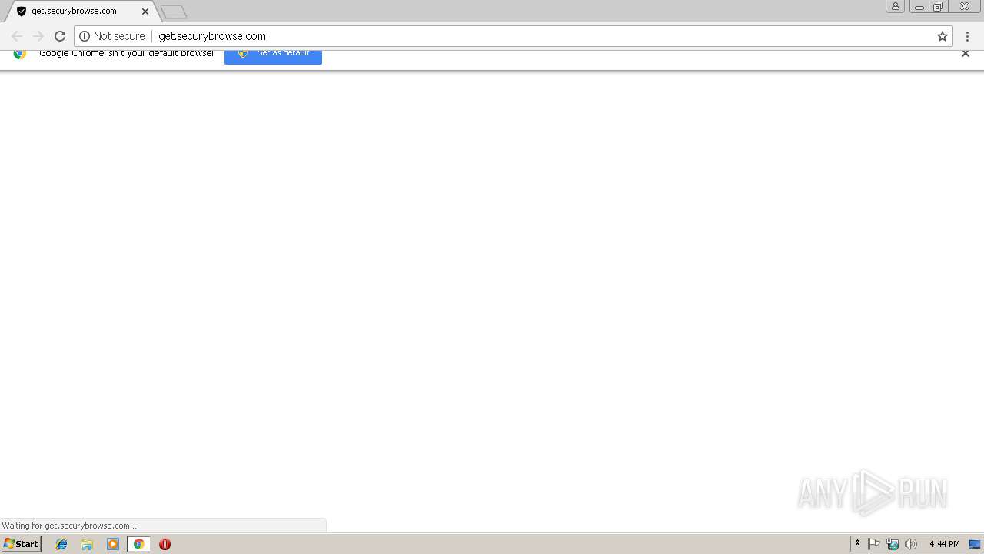Click the 4:44 PM clock
This screenshot has width=984, height=554.
944,544
